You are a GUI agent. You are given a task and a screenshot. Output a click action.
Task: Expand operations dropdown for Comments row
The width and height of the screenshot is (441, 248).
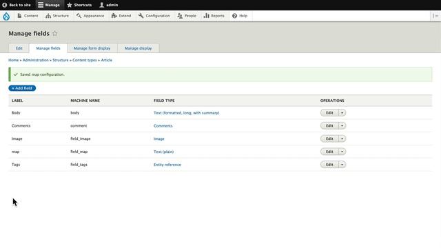coord(342,125)
